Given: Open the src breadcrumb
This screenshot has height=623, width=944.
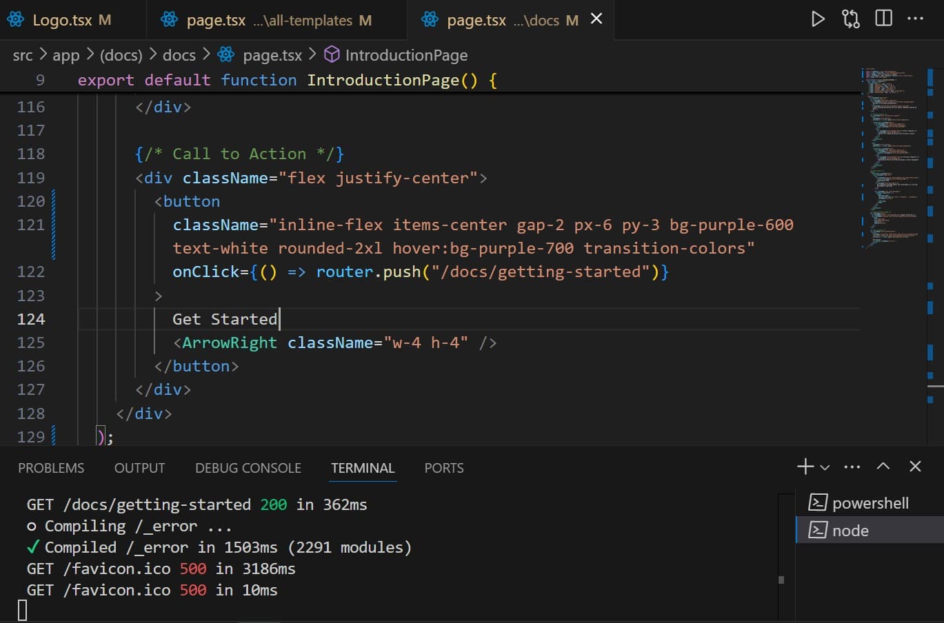Looking at the screenshot, I should pyautogui.click(x=23, y=55).
